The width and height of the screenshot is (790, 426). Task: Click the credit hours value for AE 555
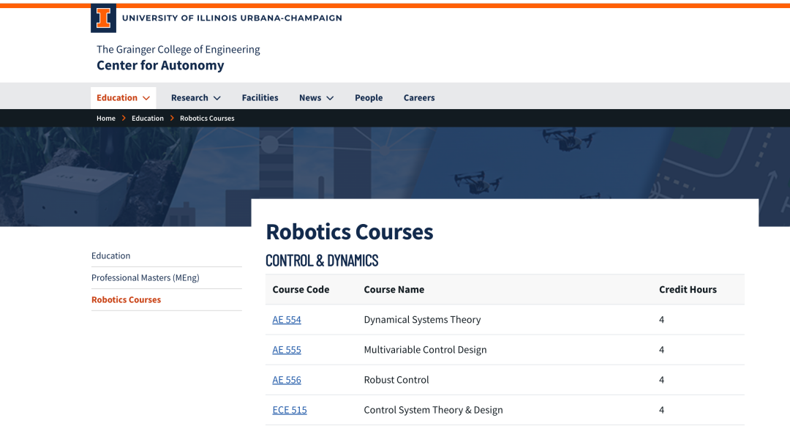pyautogui.click(x=661, y=350)
